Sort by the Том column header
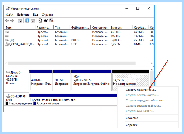184x134 pixels. [x=20, y=28]
